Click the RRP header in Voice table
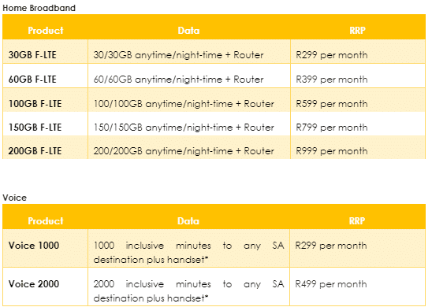 point(357,220)
